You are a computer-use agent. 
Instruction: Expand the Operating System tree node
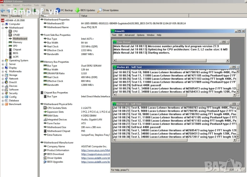tap(3, 61)
